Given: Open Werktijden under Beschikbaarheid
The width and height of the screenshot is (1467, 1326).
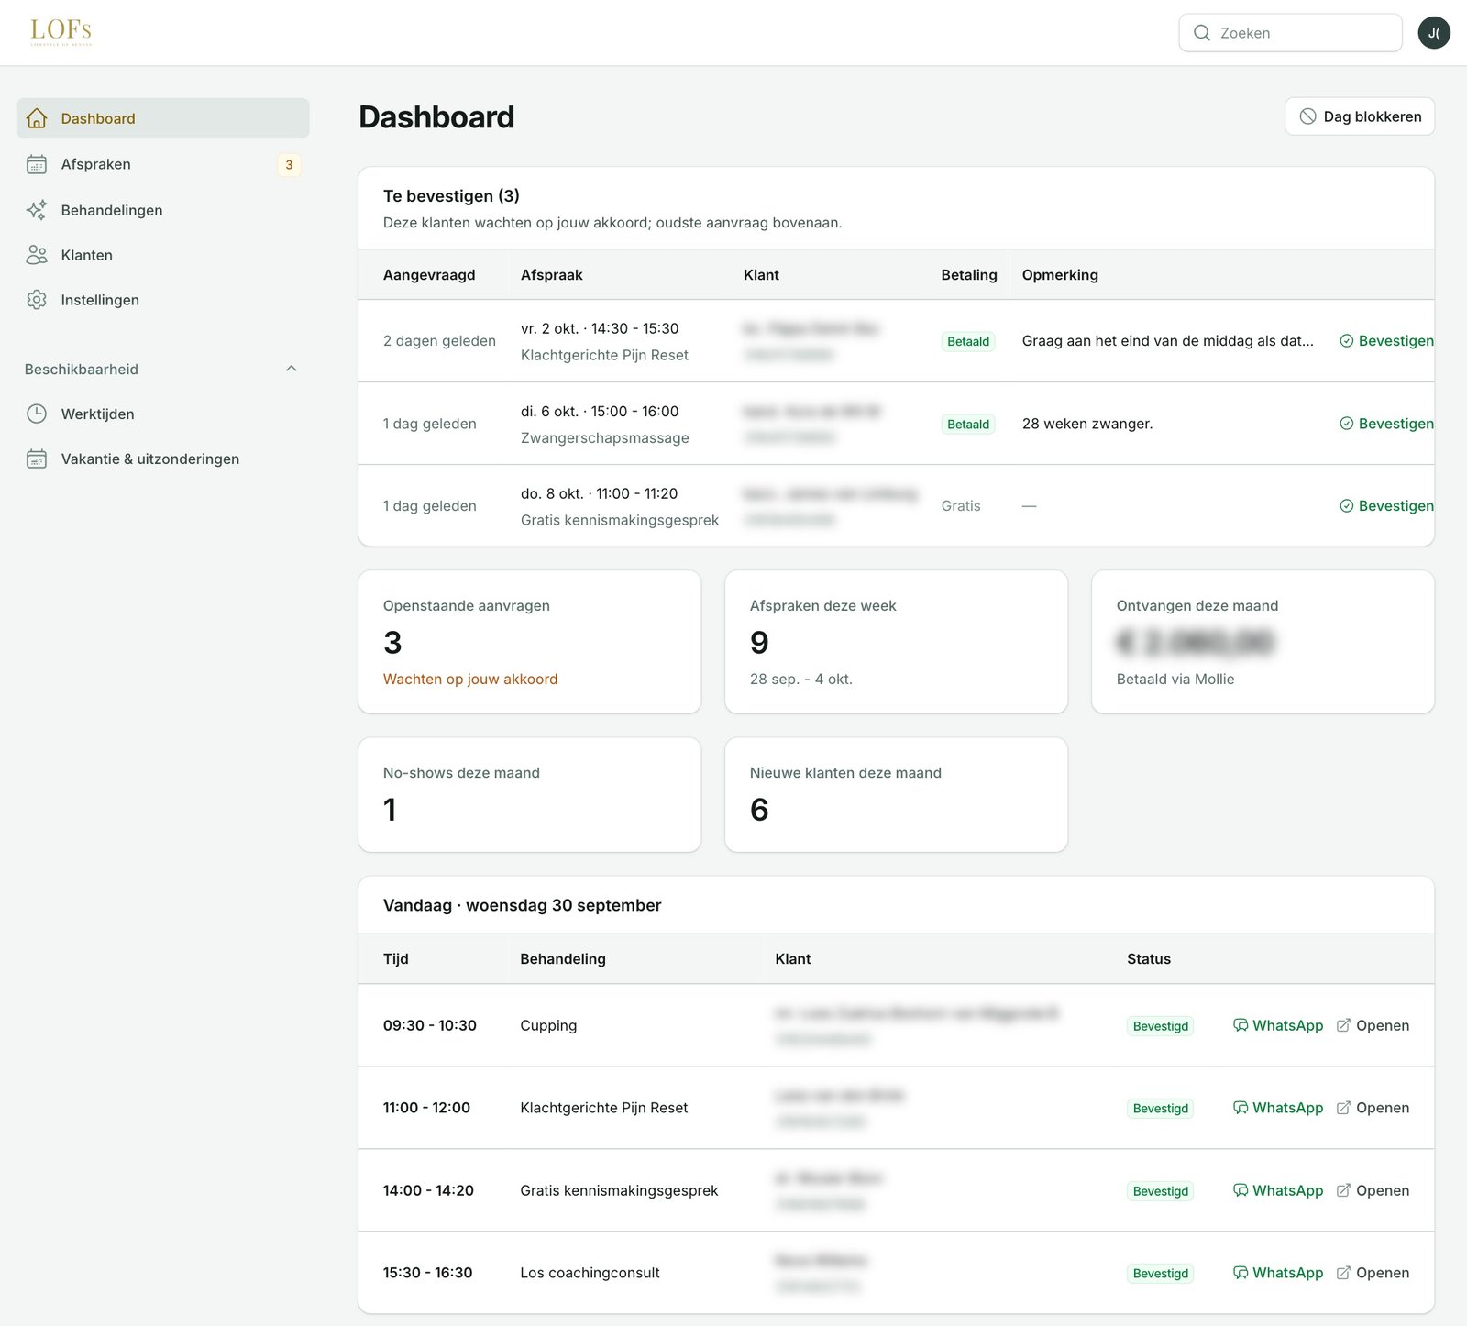Looking at the screenshot, I should [163, 414].
